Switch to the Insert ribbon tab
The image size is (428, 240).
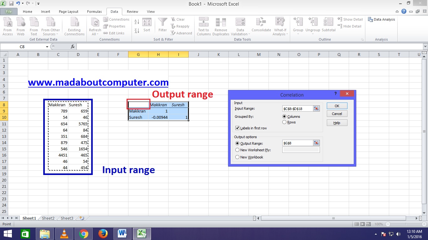45,12
